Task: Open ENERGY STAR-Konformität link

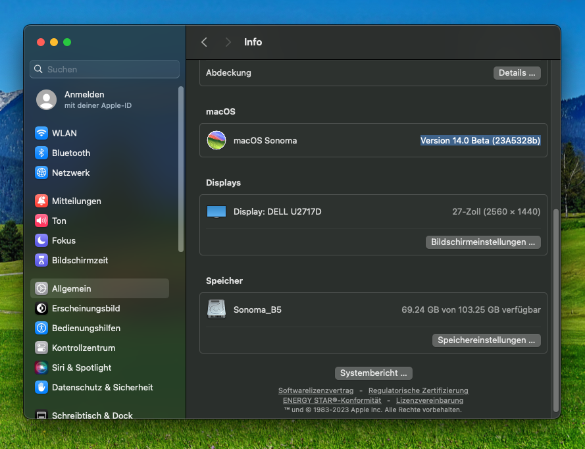Action: click(332, 400)
